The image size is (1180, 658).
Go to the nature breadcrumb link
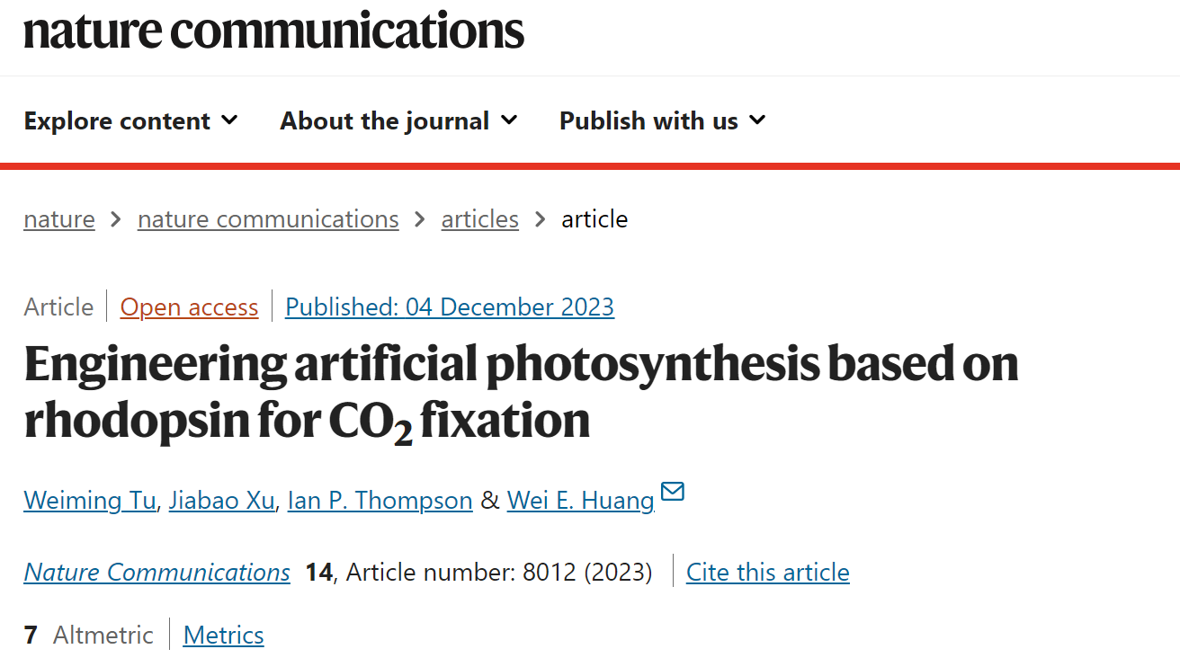coord(59,219)
